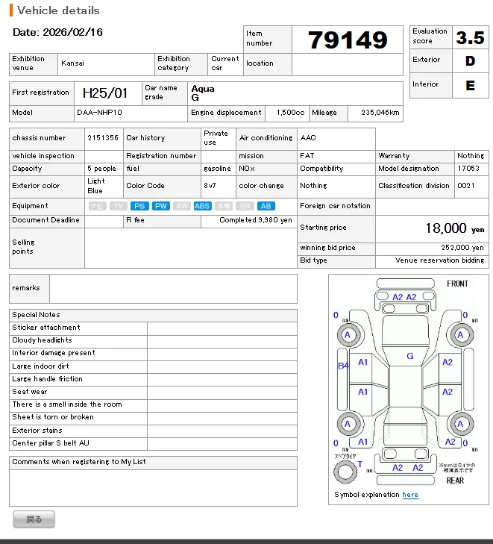
Task: Click the first registration value H25/01
Action: (105, 93)
